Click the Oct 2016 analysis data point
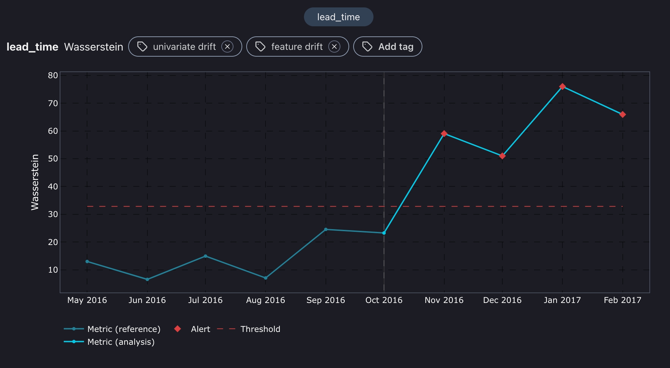The image size is (670, 368). point(384,233)
